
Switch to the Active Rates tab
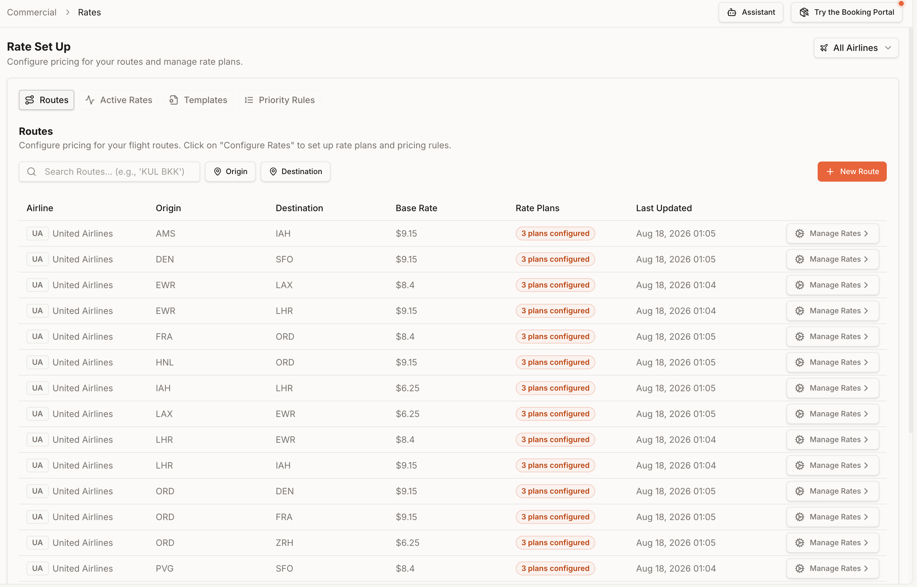(119, 100)
